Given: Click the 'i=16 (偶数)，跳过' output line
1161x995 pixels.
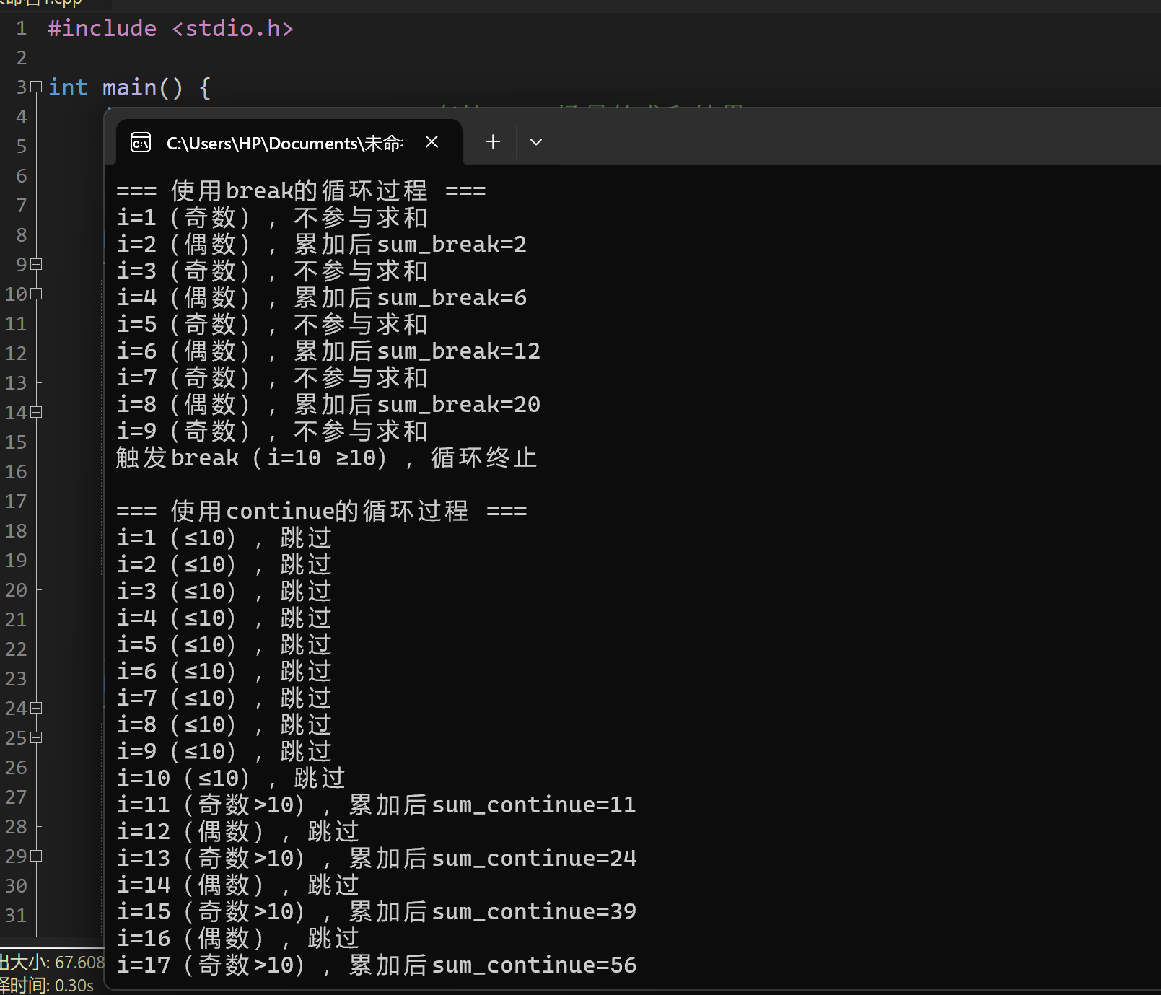Looking at the screenshot, I should coord(238,939).
